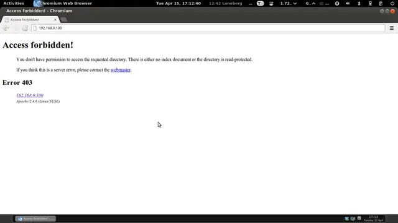Open the network download speed indicator

pos(289,3)
